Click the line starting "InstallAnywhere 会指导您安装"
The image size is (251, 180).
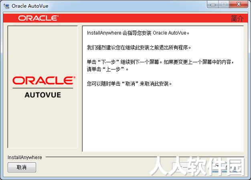[138, 33]
